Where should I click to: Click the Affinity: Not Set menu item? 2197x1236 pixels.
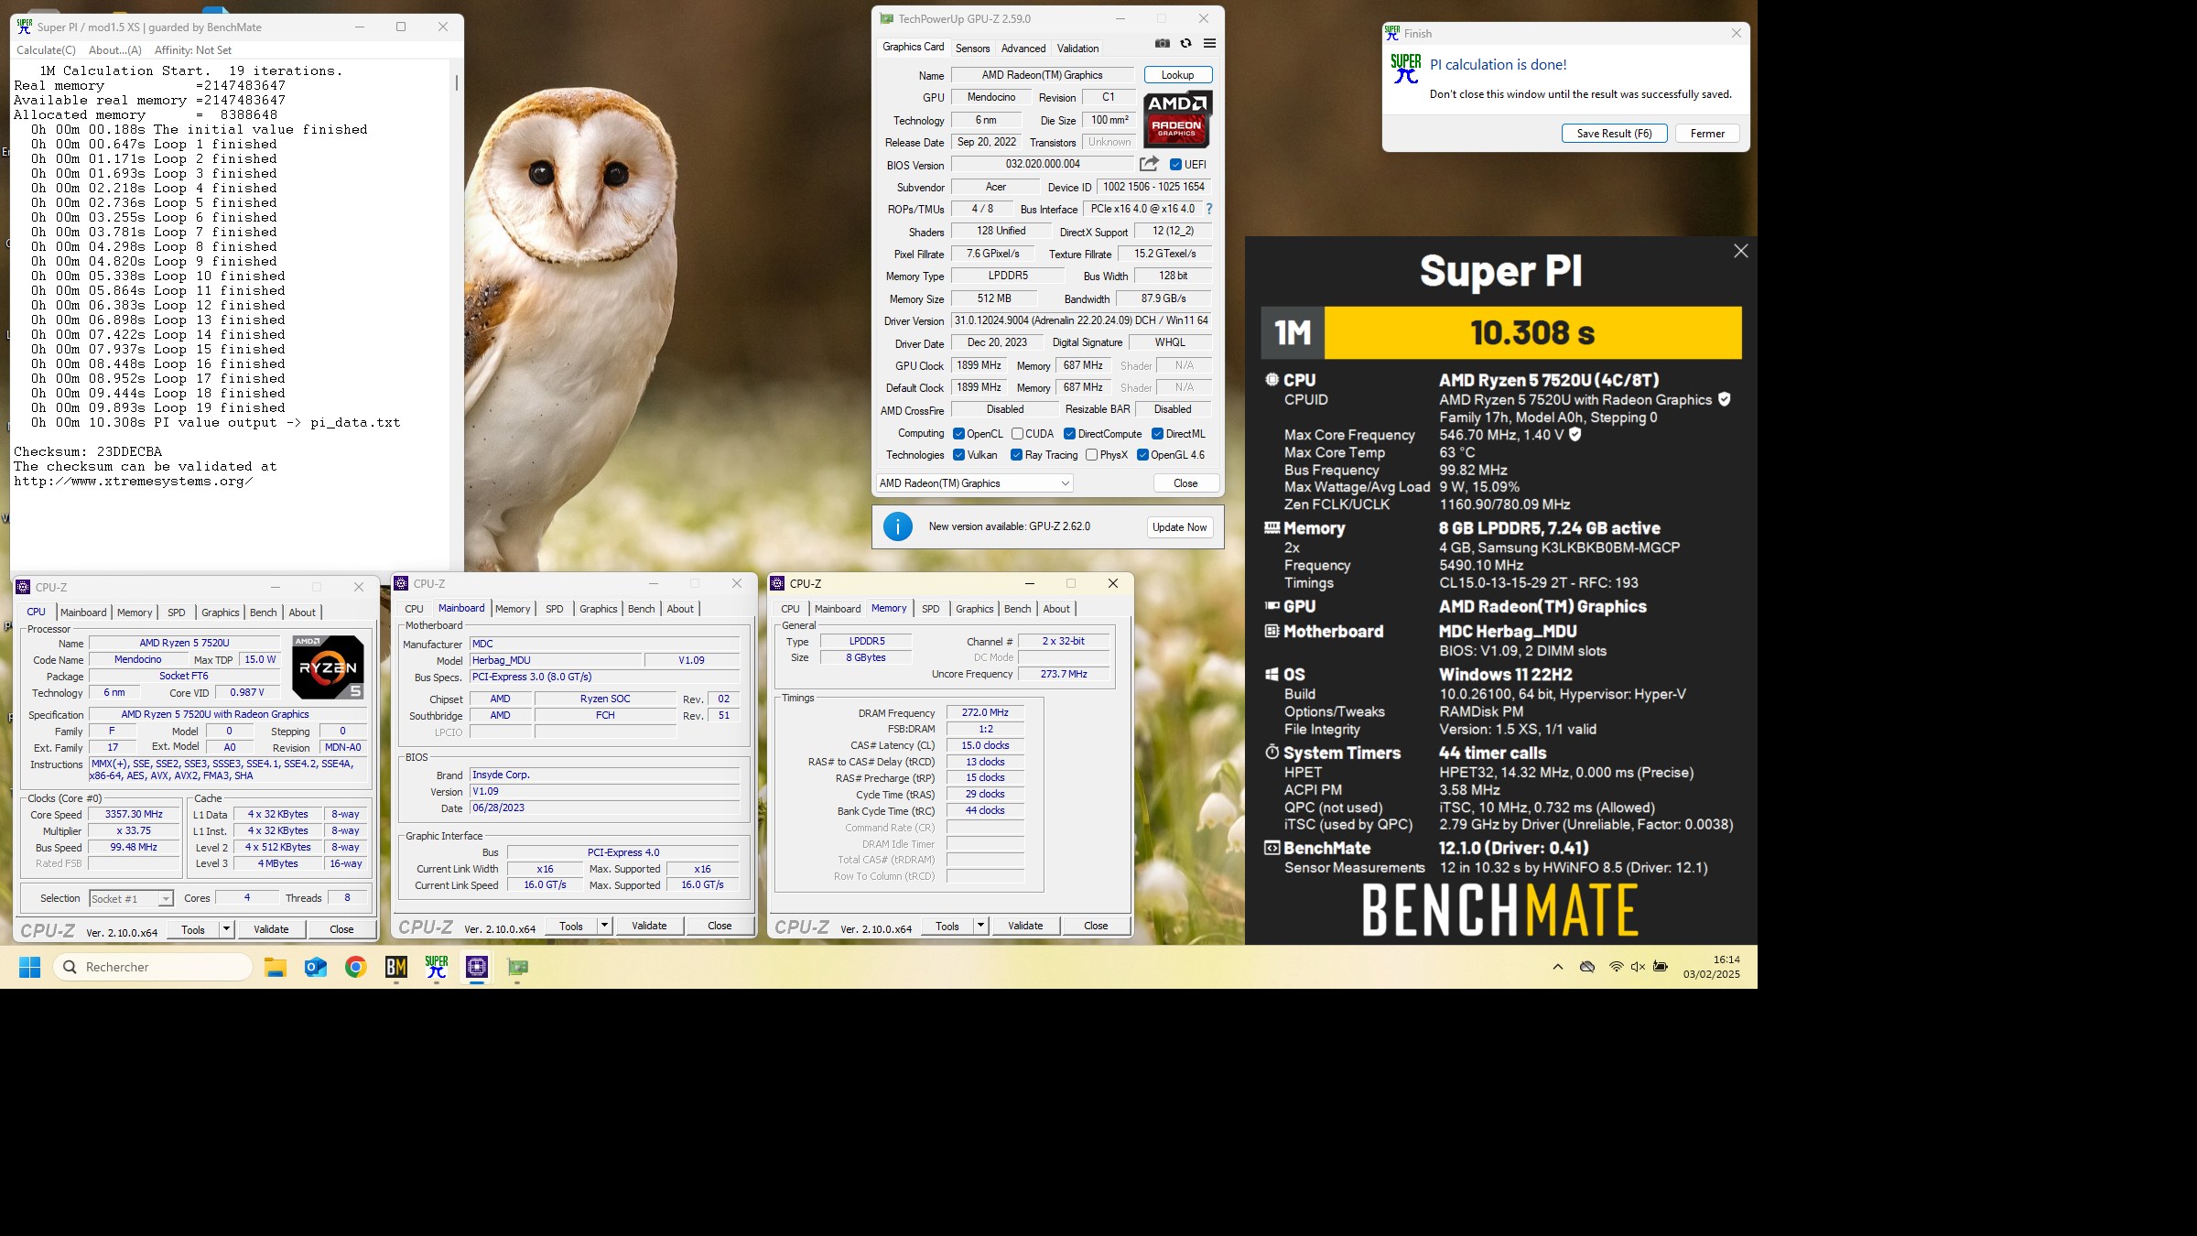pos(193,50)
